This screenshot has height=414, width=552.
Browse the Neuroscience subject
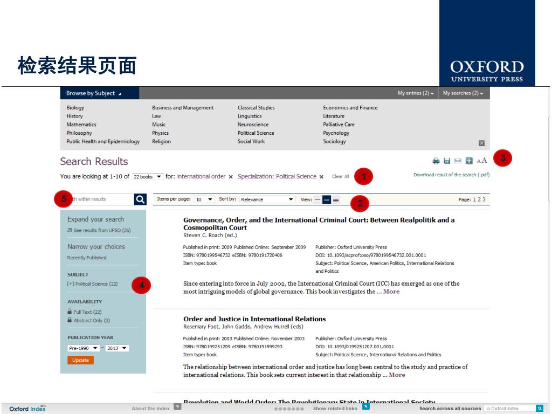253,125
